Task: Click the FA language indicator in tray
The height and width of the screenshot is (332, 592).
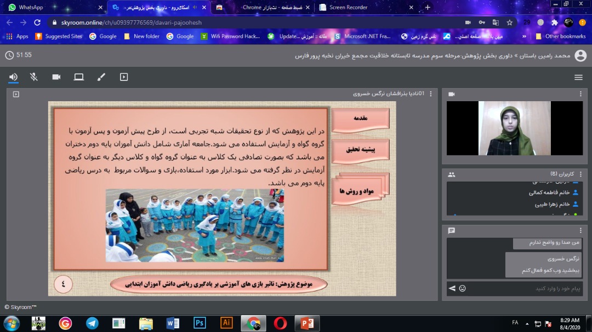Action: (x=515, y=323)
